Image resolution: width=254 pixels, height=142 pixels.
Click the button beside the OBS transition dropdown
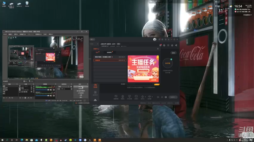[71, 86]
